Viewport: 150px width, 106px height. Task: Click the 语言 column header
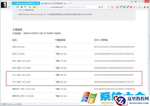(14, 40)
